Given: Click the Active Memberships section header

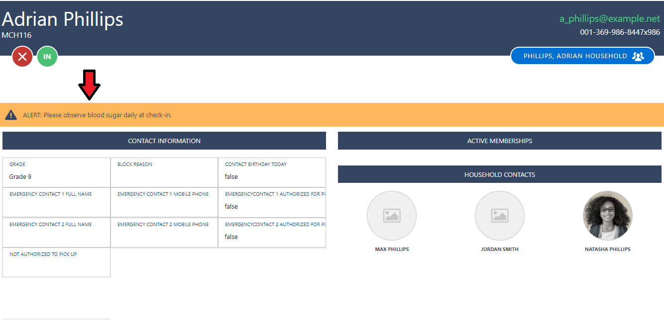Looking at the screenshot, I should 499,141.
